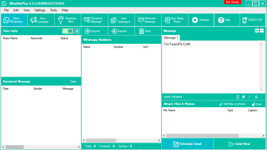Remove a message tab with minus icon

[x=262, y=31]
